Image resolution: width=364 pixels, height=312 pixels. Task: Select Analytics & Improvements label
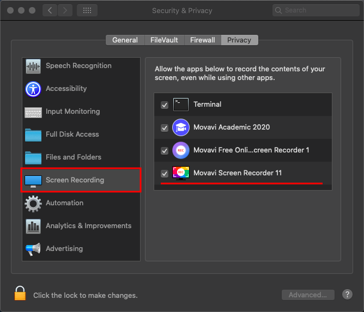click(x=89, y=226)
